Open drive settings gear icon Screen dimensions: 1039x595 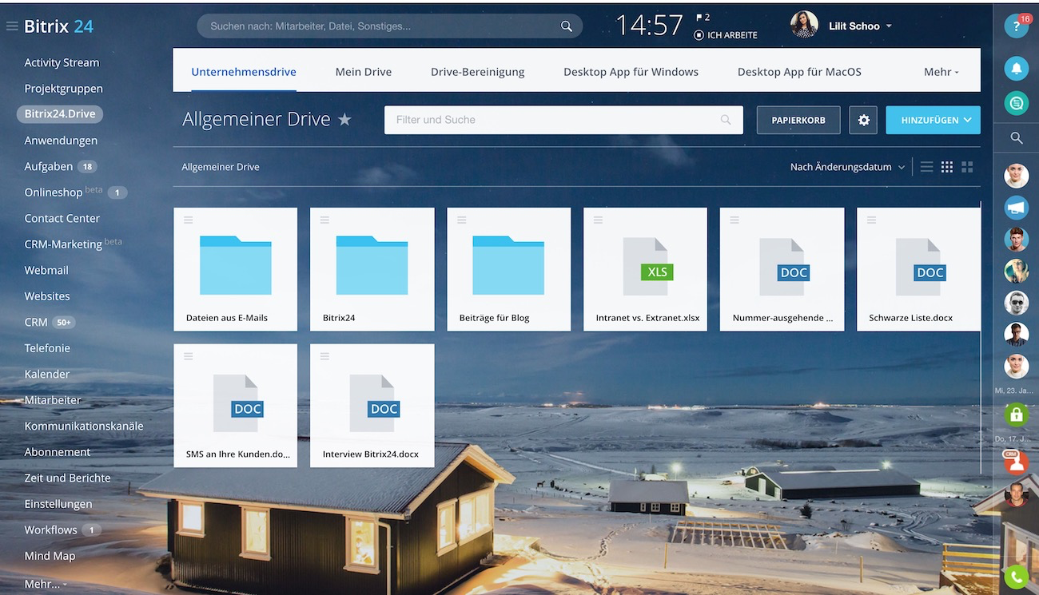[x=863, y=120]
